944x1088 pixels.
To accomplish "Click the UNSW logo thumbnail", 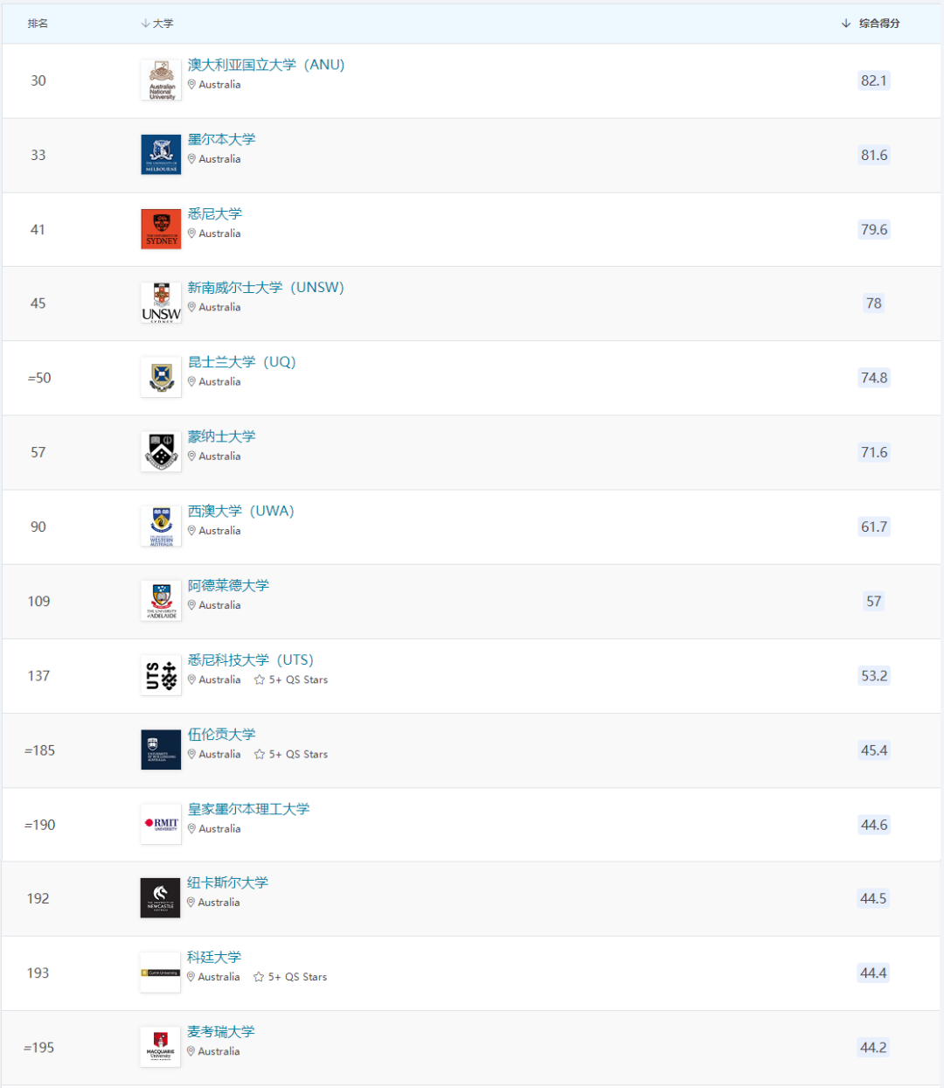I will (x=161, y=303).
